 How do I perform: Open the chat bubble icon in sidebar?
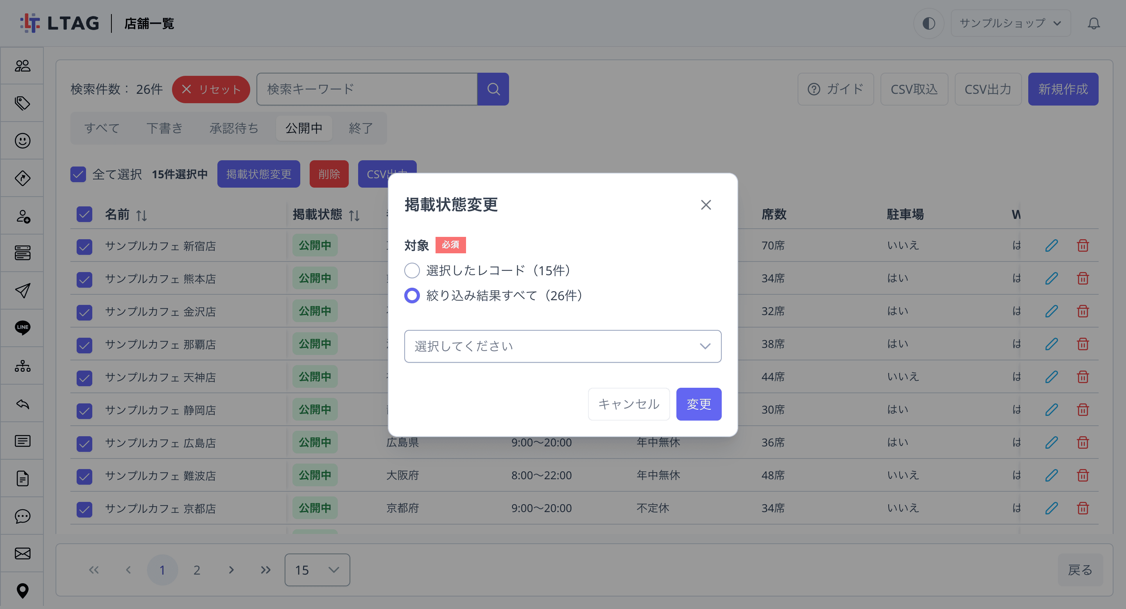pyautogui.click(x=22, y=516)
